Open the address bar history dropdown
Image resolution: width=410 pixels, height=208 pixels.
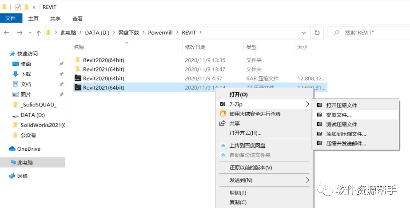click(304, 33)
